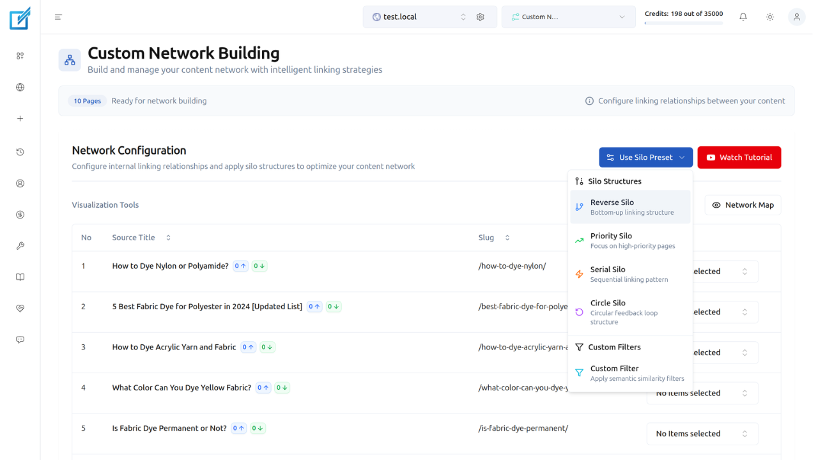Image resolution: width=818 pixels, height=460 pixels.
Task: Expand the Use Silo Preset dropdown
Action: coord(645,157)
